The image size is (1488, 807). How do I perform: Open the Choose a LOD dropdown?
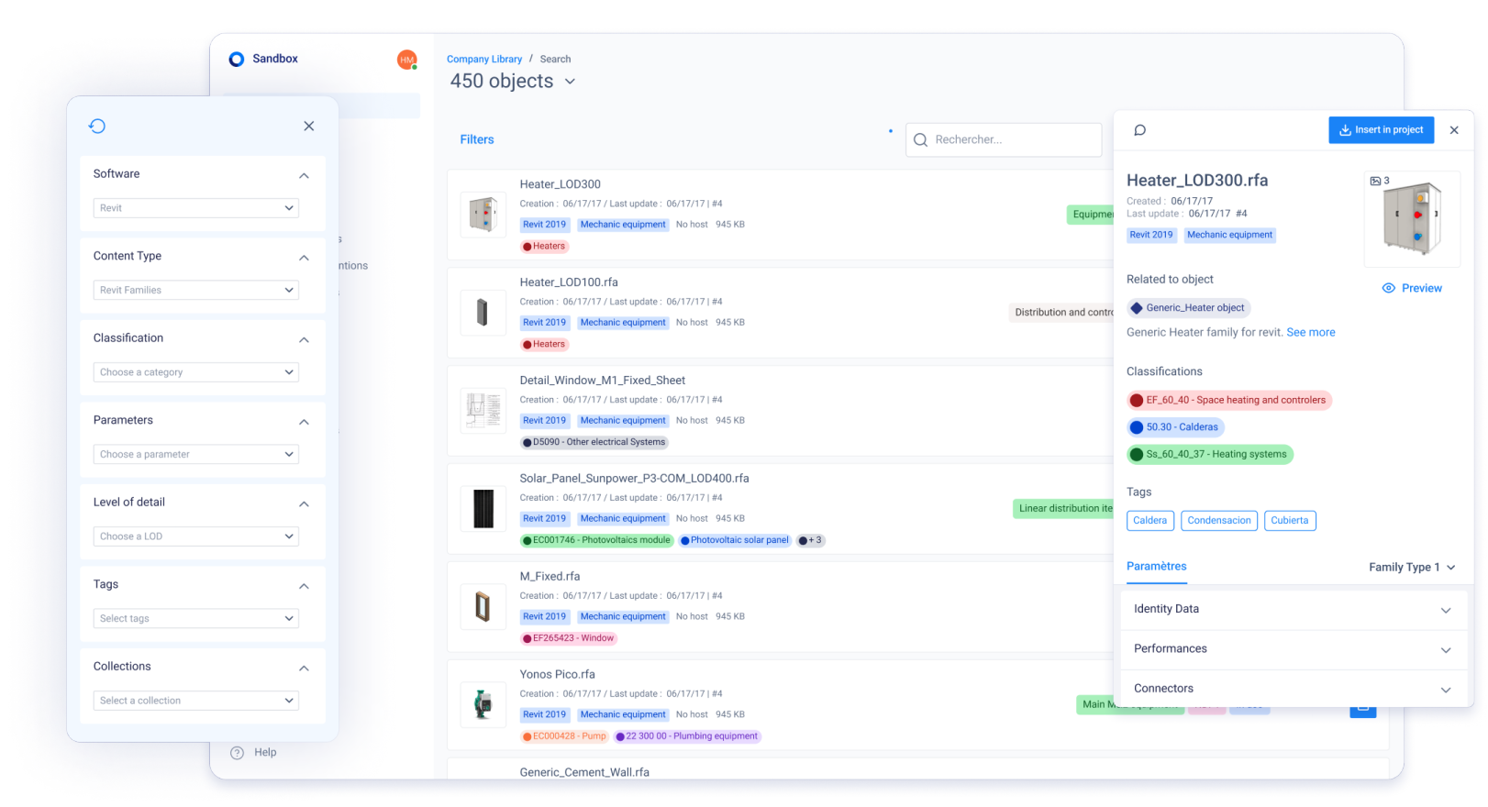coord(196,536)
